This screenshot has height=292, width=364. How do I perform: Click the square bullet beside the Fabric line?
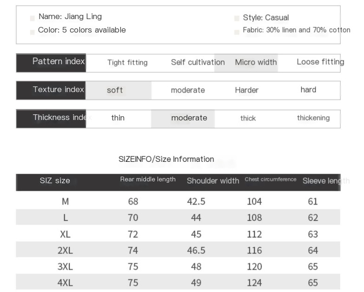[x=237, y=32]
